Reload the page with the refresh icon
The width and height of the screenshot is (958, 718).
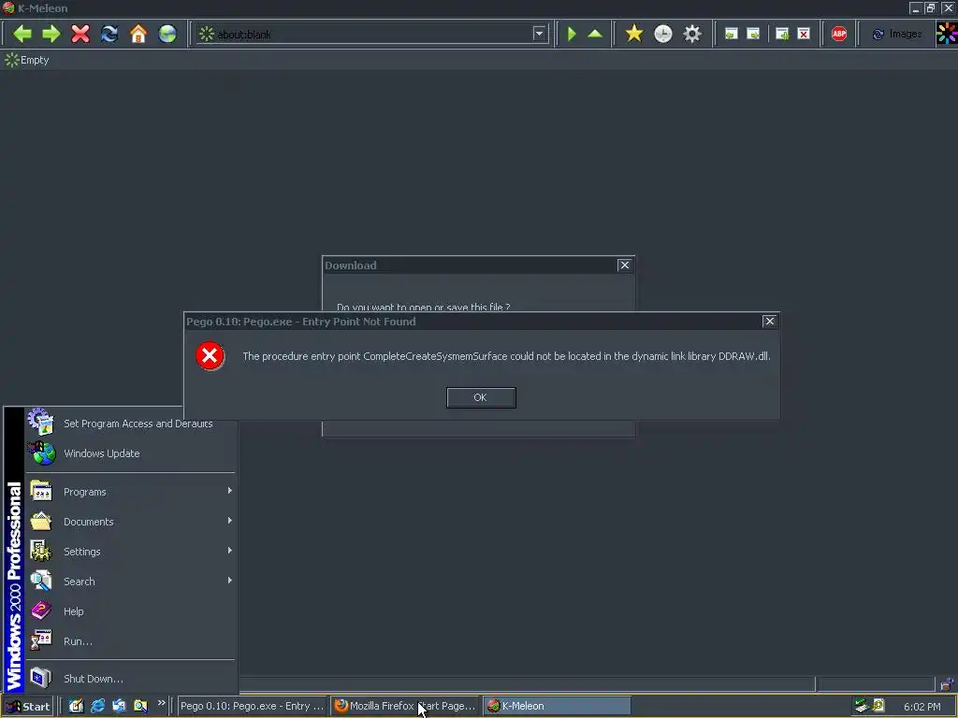click(109, 34)
